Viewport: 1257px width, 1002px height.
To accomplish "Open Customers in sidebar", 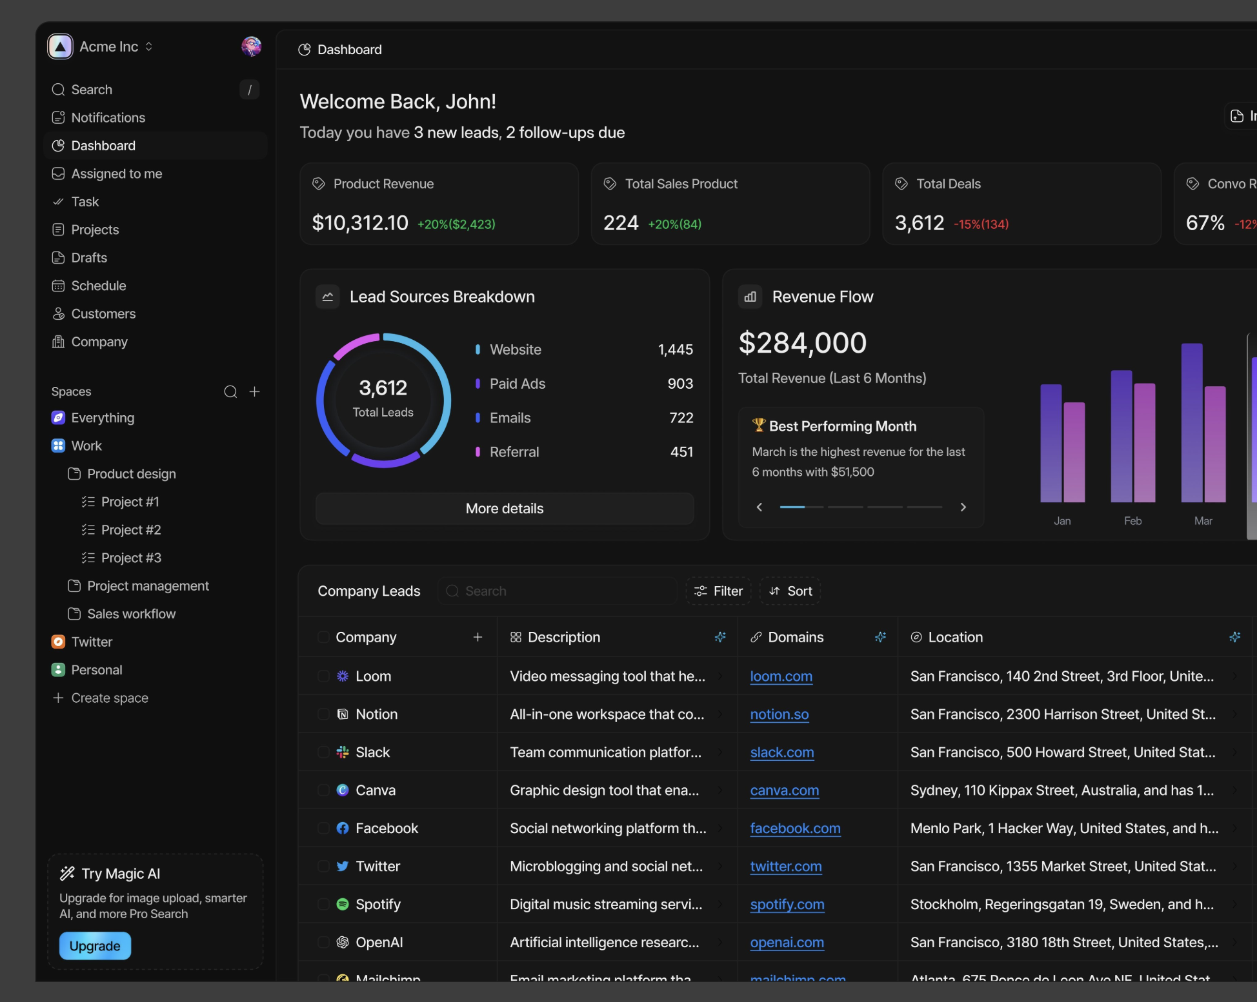I will (x=156, y=313).
